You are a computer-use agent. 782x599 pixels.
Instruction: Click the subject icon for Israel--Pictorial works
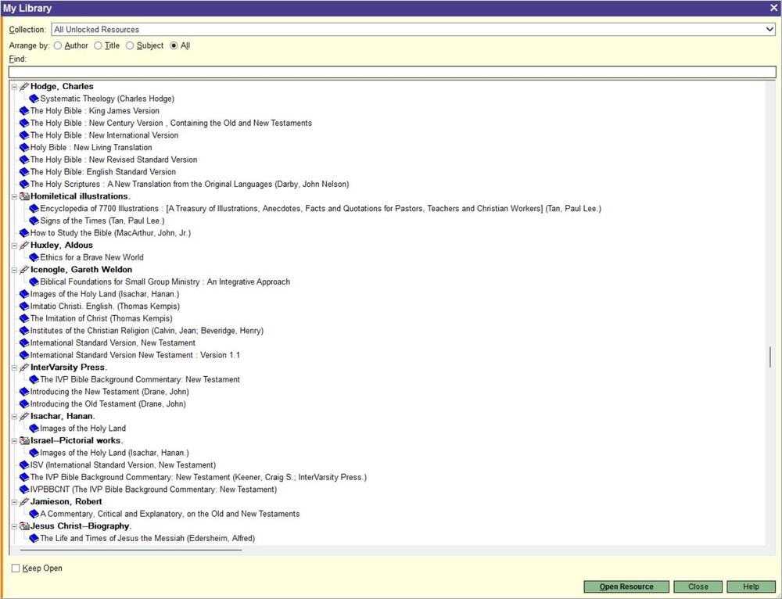click(24, 440)
